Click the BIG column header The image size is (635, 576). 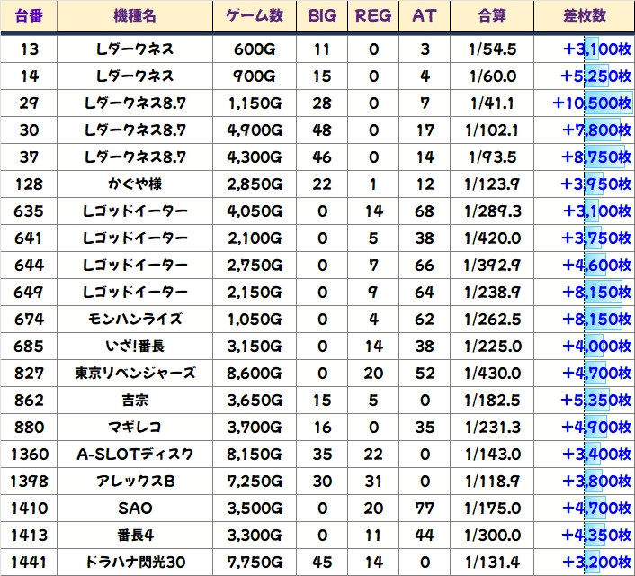pyautogui.click(x=322, y=16)
